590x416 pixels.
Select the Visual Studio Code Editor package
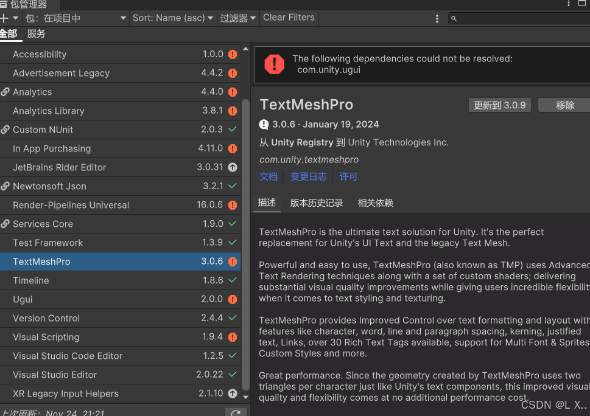(120, 356)
